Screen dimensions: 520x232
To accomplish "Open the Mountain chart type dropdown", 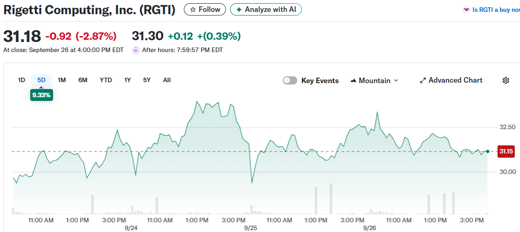I will pos(374,80).
